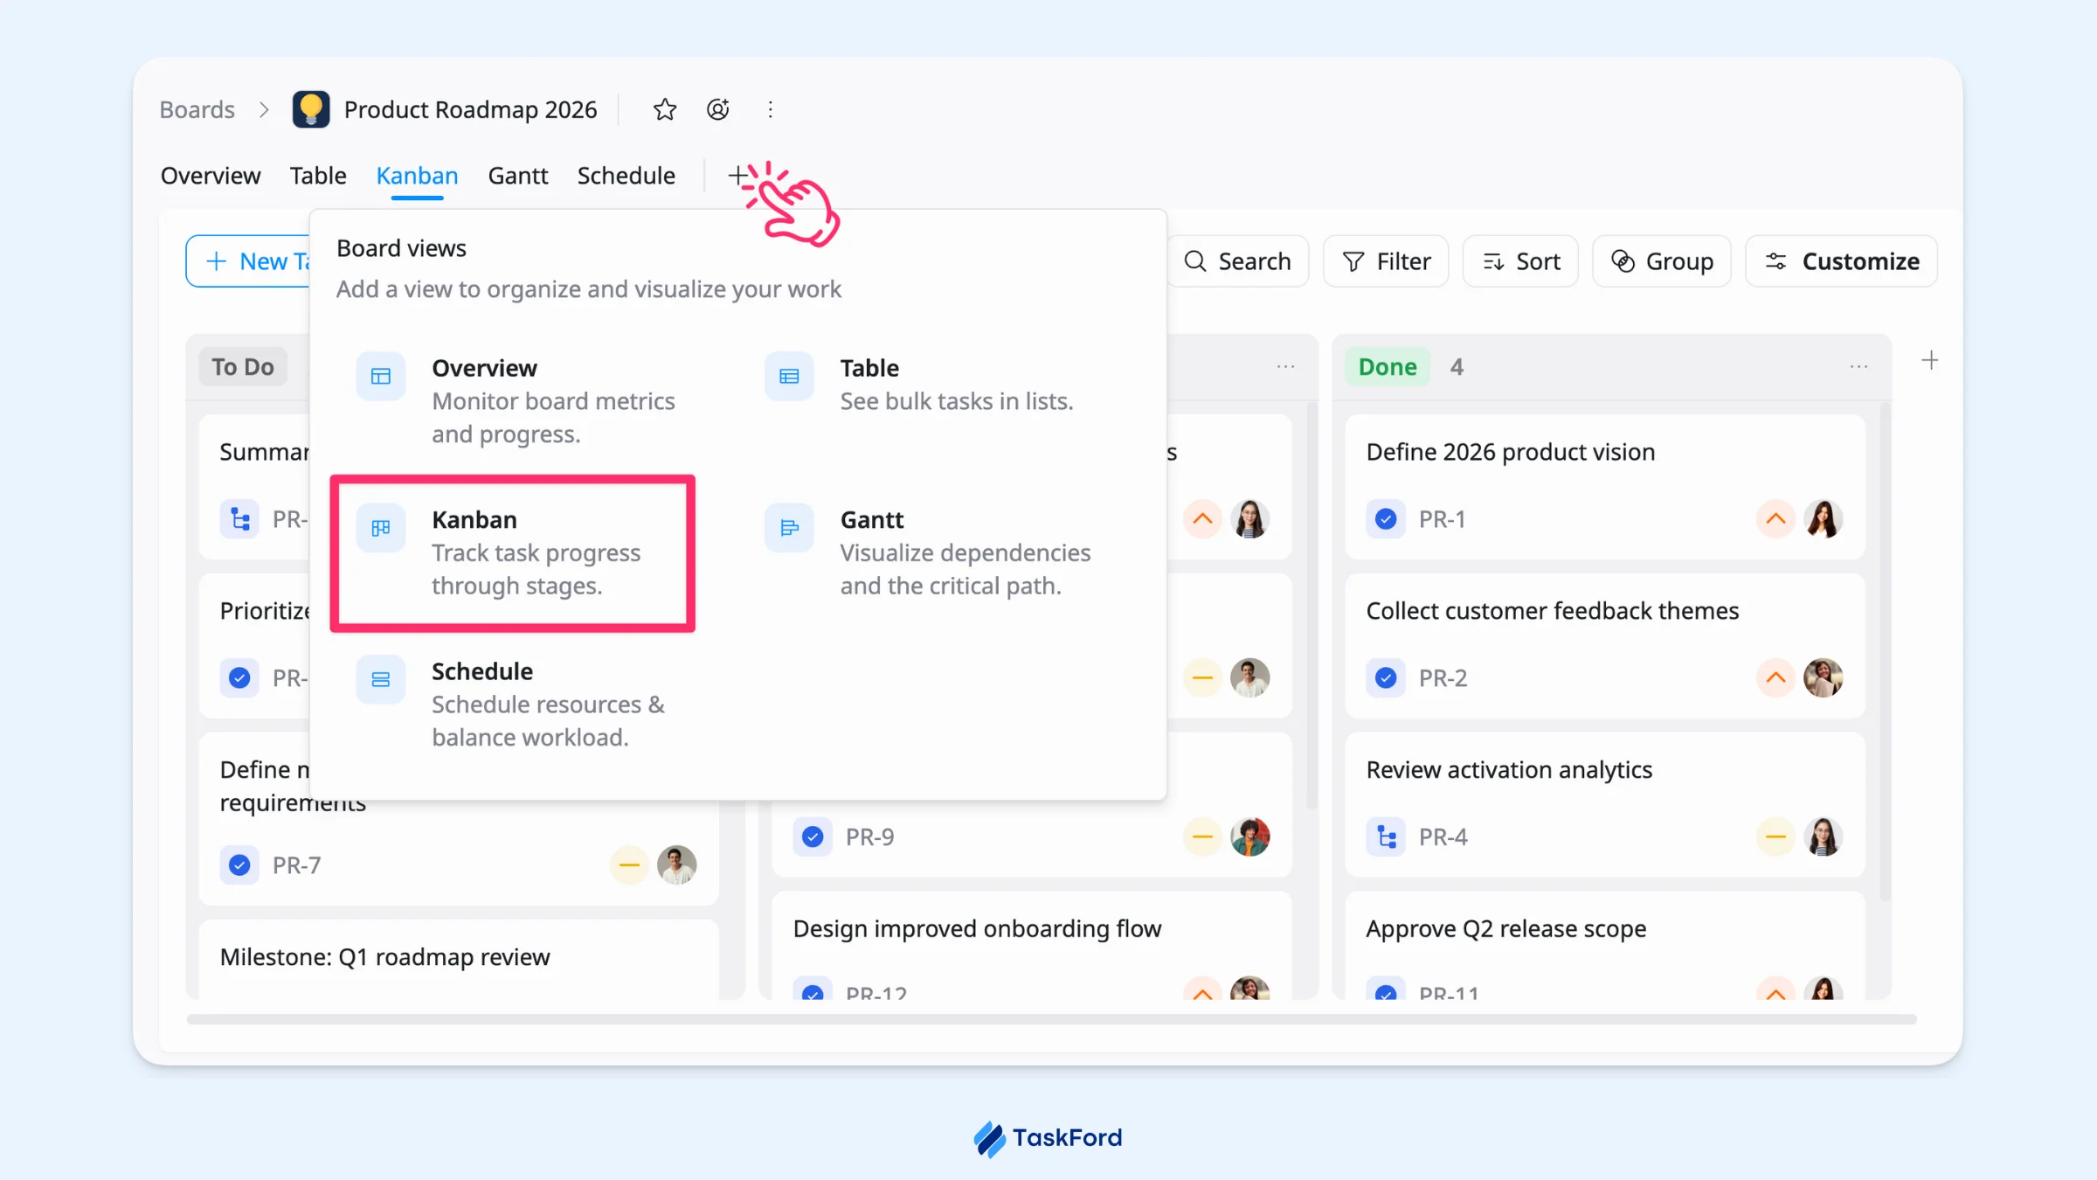2097x1180 pixels.
Task: Click the medium priority icon on PR-7
Action: 628,865
